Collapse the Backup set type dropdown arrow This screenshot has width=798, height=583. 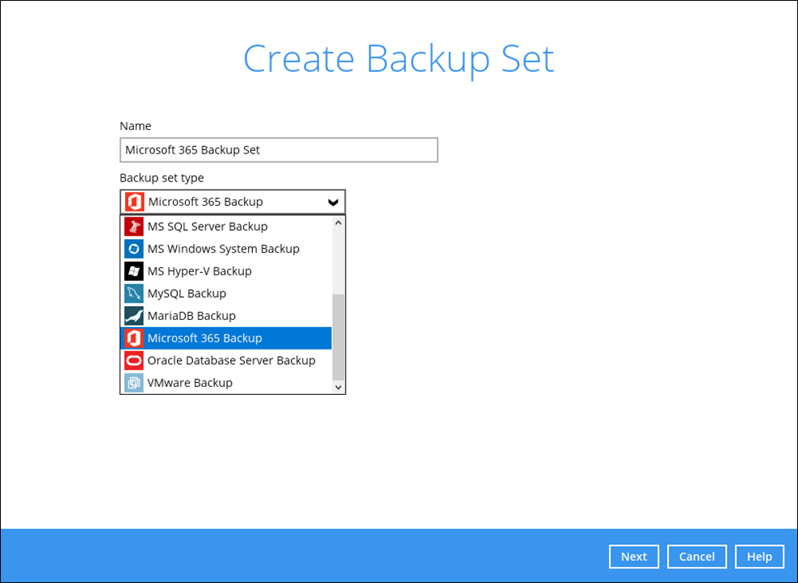(334, 203)
